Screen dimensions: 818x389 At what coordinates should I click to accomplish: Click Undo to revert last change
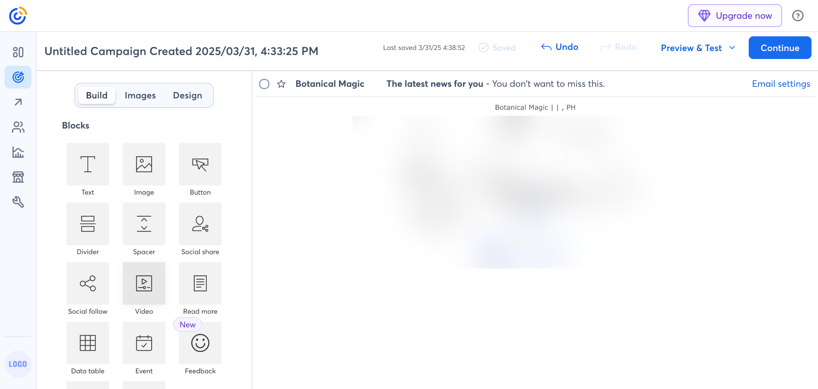(559, 47)
